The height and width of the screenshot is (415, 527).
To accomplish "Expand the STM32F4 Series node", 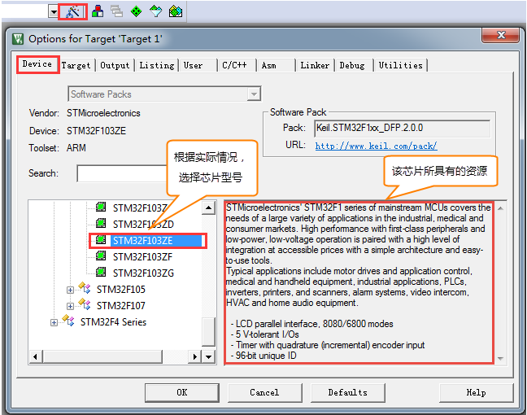I will pos(54,322).
